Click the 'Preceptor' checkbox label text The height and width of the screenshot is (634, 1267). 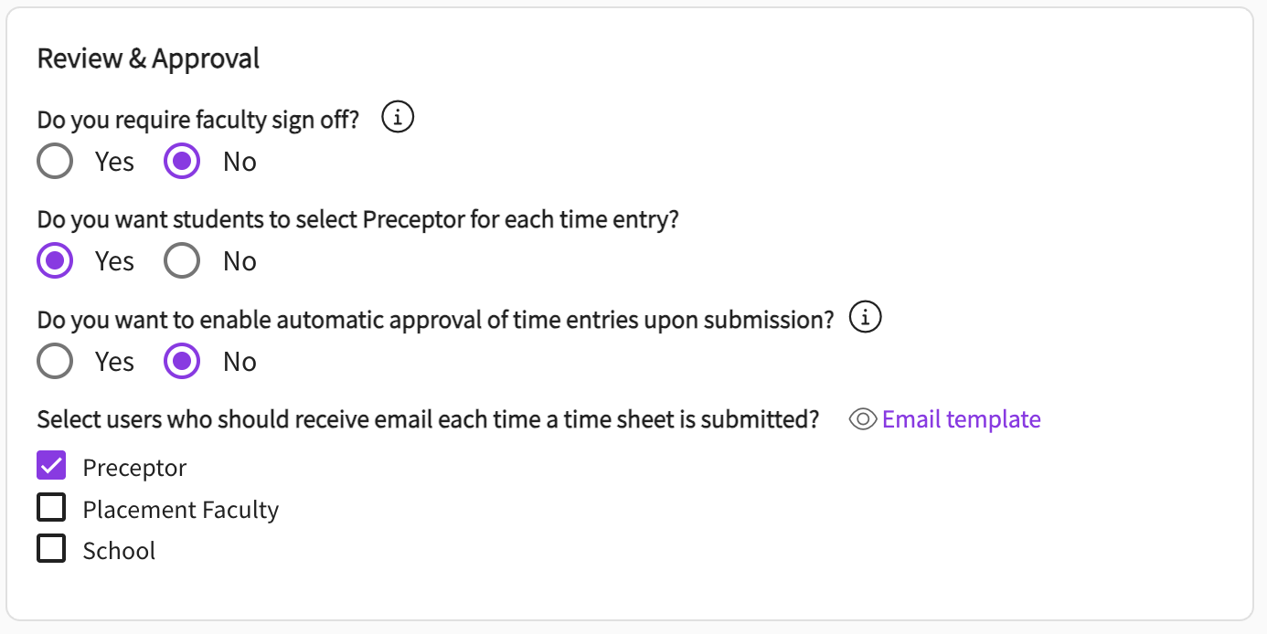tap(134, 468)
